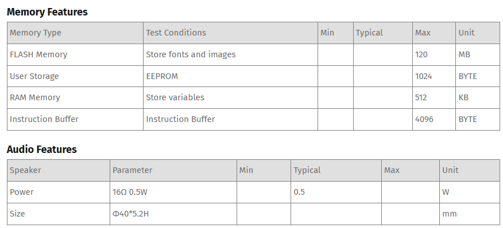Click the Instruction Buffer memory type cell

75,120
